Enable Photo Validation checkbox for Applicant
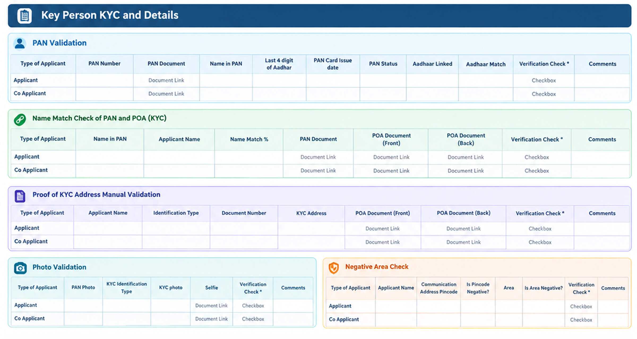The image size is (637, 339). [253, 306]
